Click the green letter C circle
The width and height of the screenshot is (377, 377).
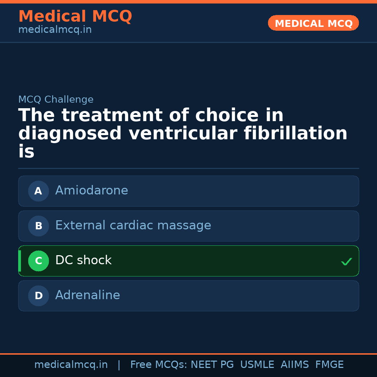click(38, 261)
